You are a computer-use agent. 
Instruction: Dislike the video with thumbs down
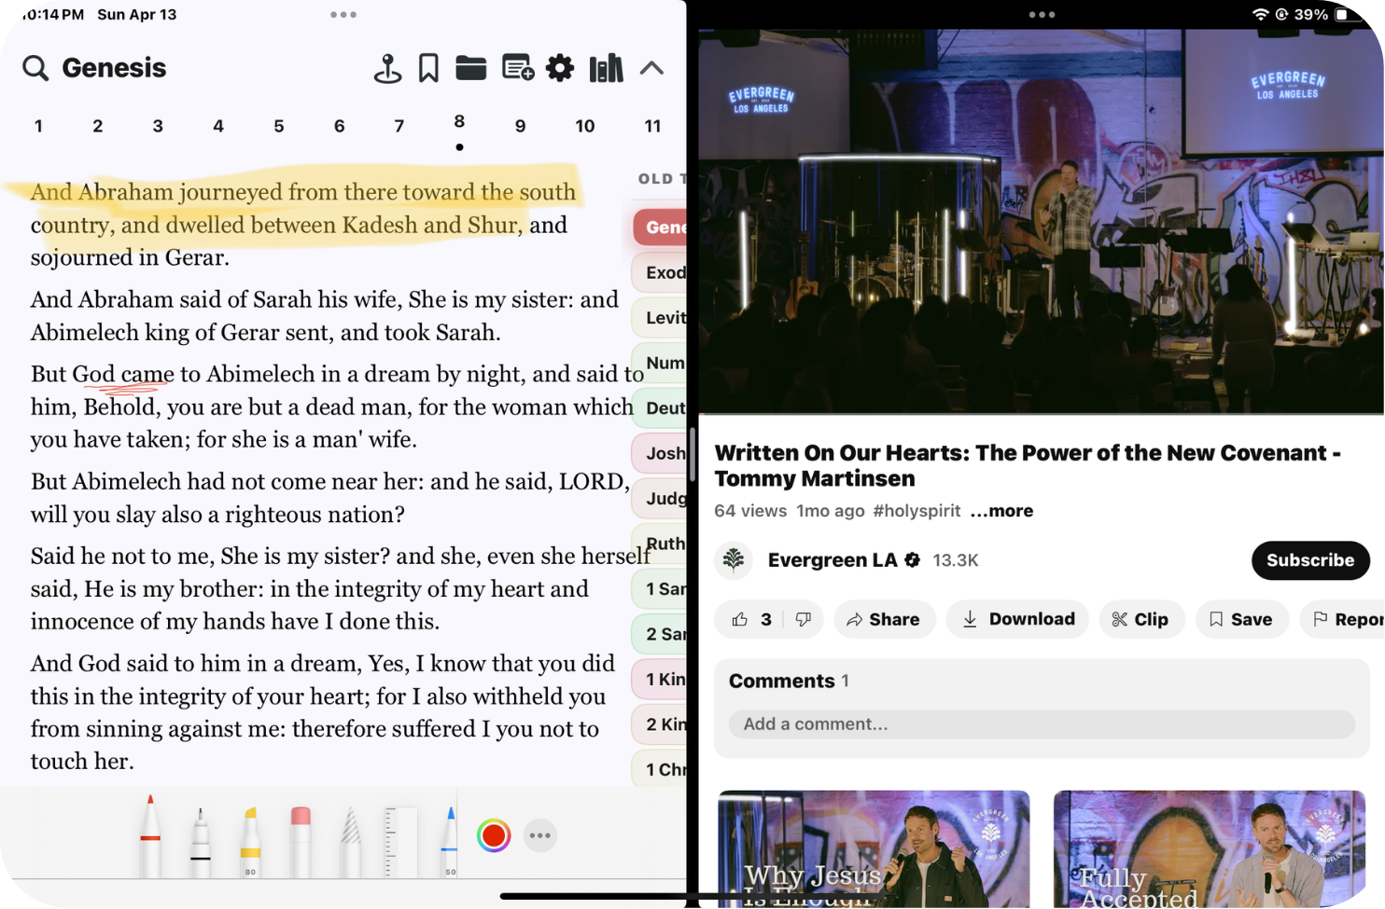[x=803, y=619]
